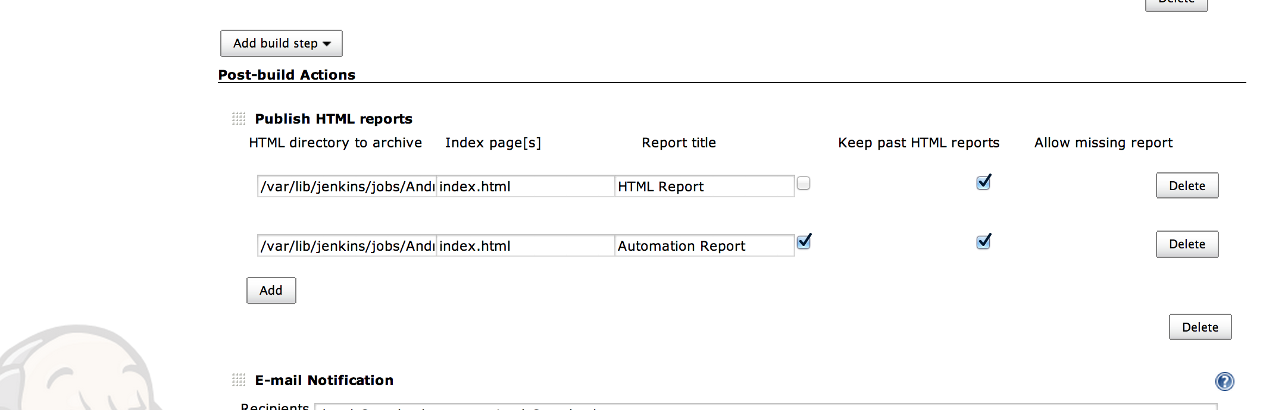Screen dimensions: 1263x410
Task: Click HTML directory field in HTML Report row
Action: 346,187
